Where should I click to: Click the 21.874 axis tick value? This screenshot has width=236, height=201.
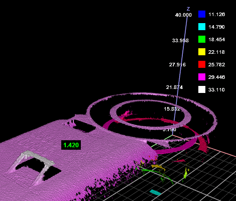coord(174,87)
